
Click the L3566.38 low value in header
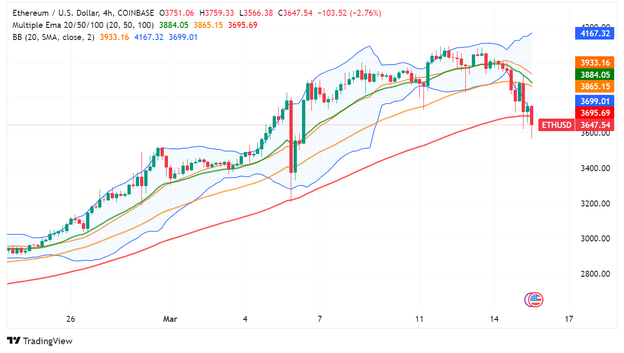[x=256, y=13]
